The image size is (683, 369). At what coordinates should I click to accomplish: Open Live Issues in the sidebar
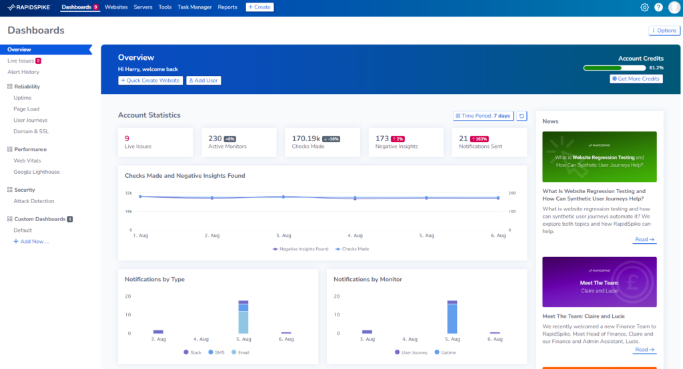click(x=21, y=61)
